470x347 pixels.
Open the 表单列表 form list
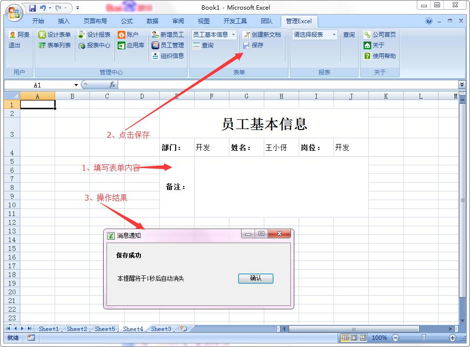pyautogui.click(x=55, y=45)
